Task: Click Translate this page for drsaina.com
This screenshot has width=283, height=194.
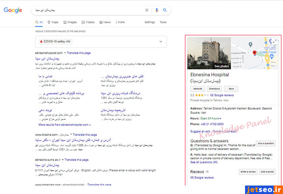Action: click(85, 135)
